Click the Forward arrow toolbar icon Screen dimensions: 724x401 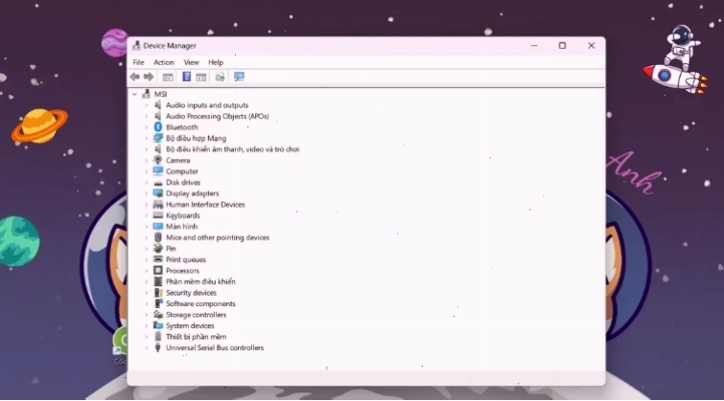(x=149, y=77)
